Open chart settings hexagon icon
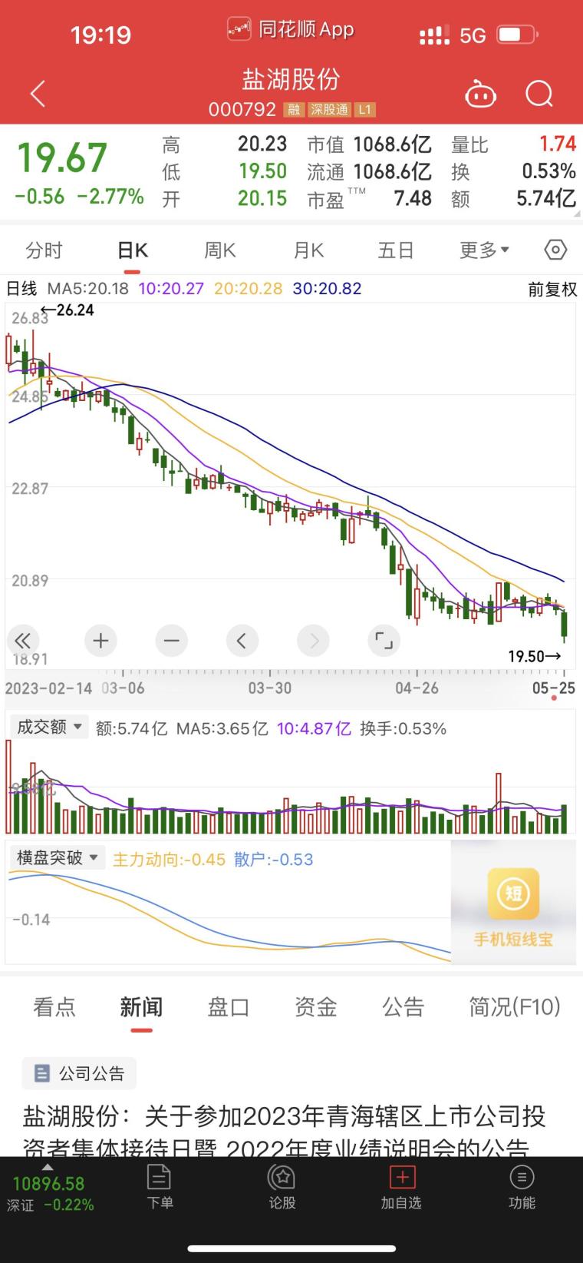The height and width of the screenshot is (1263, 583). pos(555,250)
